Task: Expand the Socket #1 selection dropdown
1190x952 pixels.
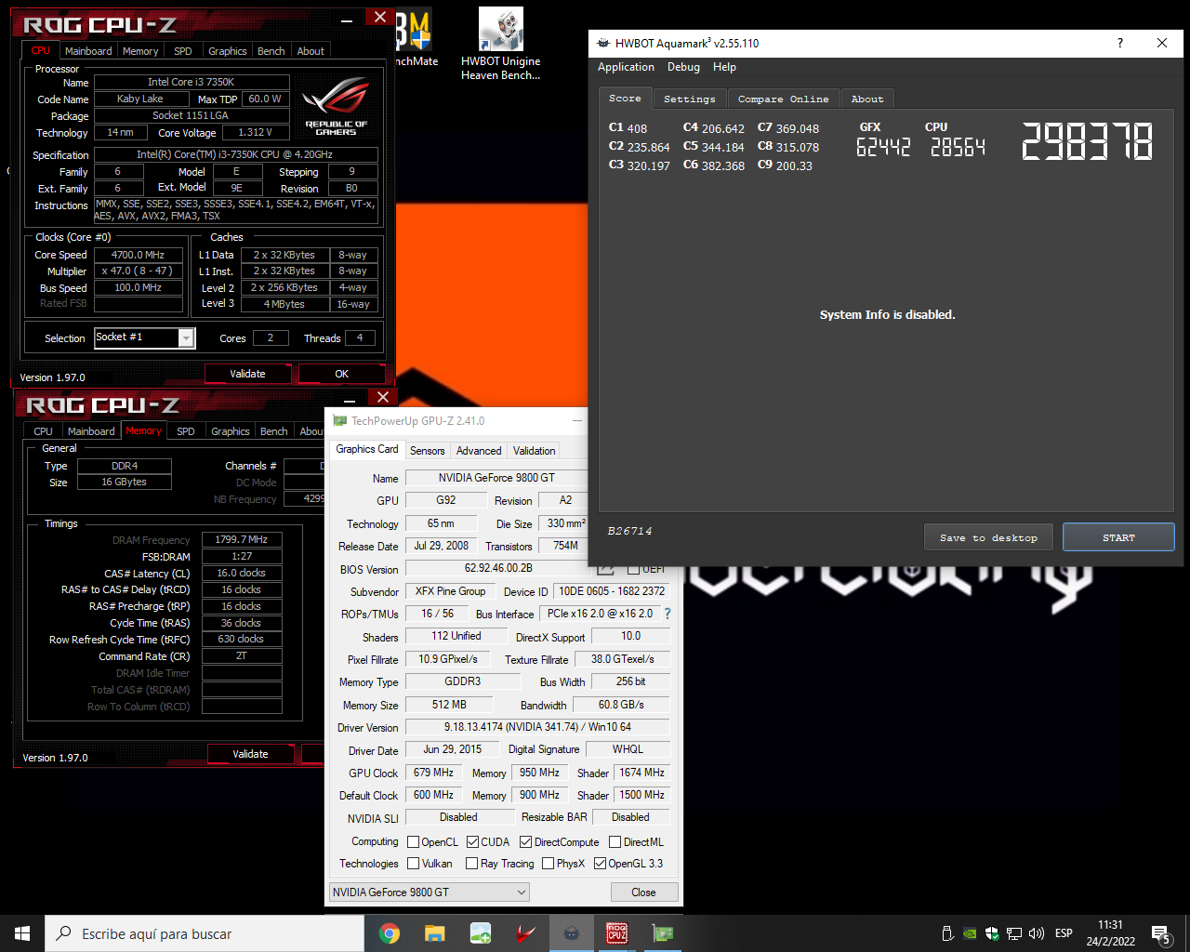Action: click(x=186, y=338)
